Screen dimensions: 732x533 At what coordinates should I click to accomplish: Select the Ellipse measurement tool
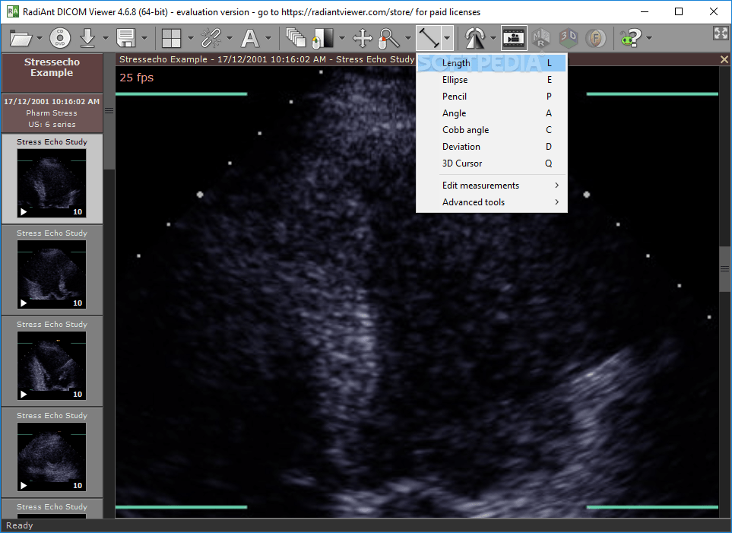pyautogui.click(x=455, y=79)
